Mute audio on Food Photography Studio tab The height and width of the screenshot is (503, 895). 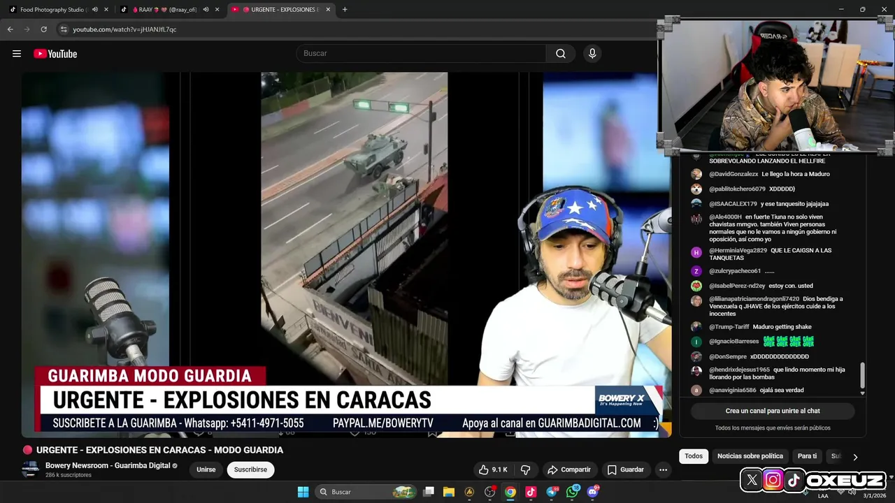point(95,10)
